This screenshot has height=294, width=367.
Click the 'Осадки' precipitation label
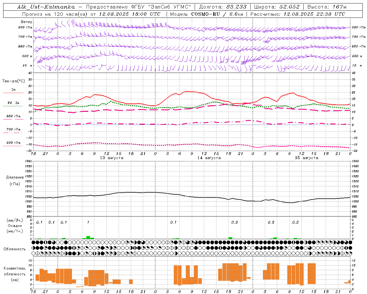pos(15,226)
